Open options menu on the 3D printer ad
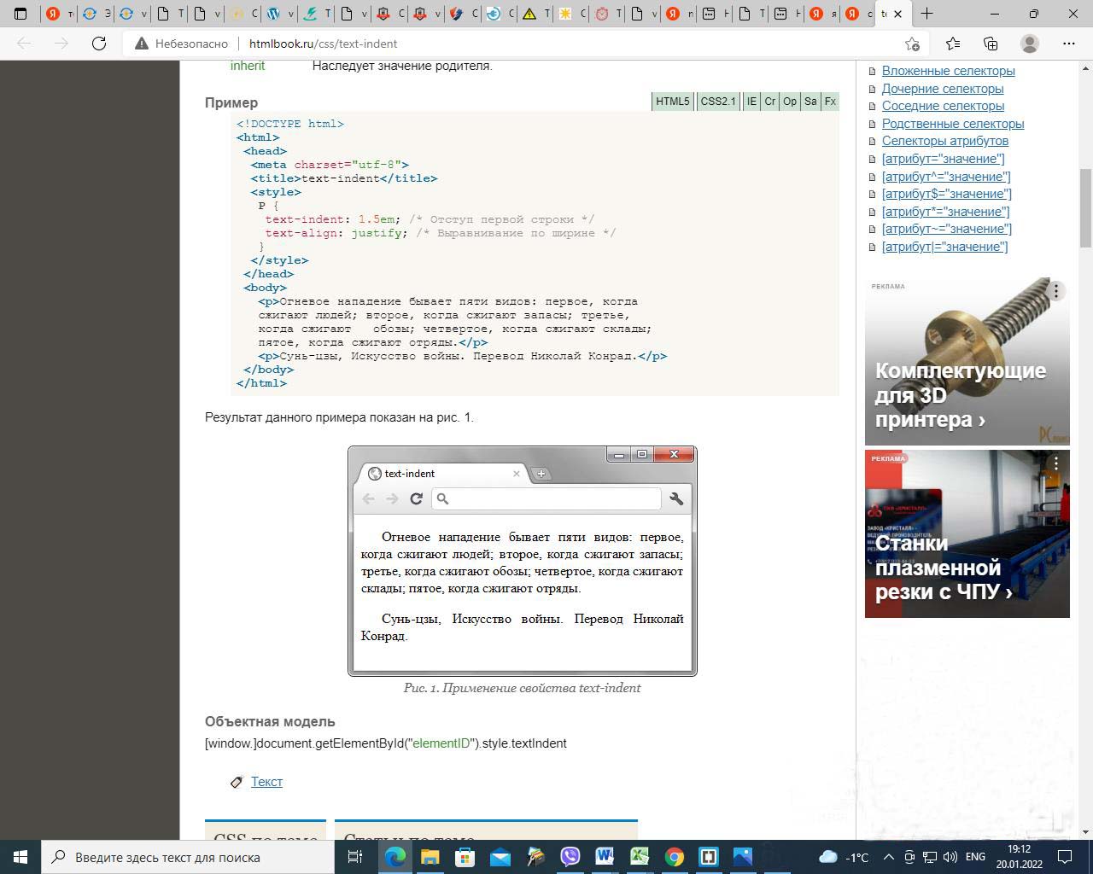1093x874 pixels. pyautogui.click(x=1055, y=291)
